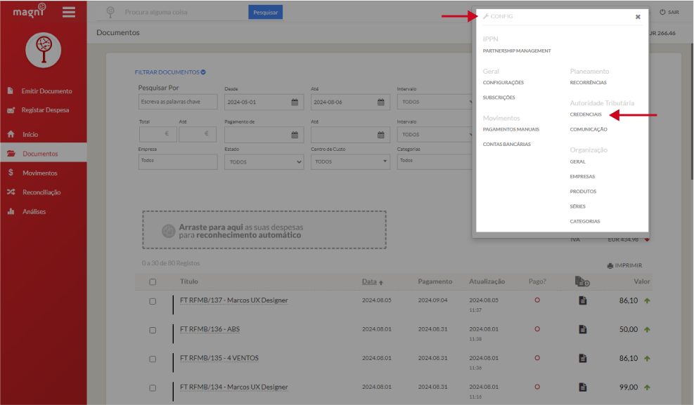Collapse the FILTRAR DOCUMENTOS section
This screenshot has width=694, height=405.
click(x=170, y=72)
